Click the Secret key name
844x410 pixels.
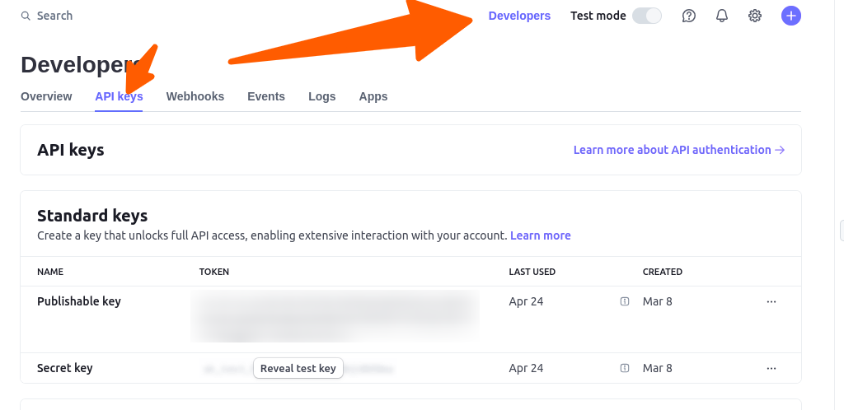(64, 368)
